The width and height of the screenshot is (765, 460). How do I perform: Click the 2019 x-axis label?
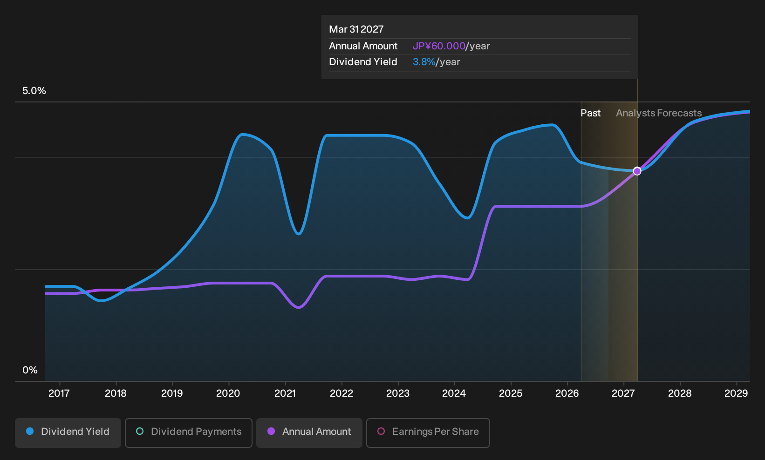pyautogui.click(x=172, y=393)
